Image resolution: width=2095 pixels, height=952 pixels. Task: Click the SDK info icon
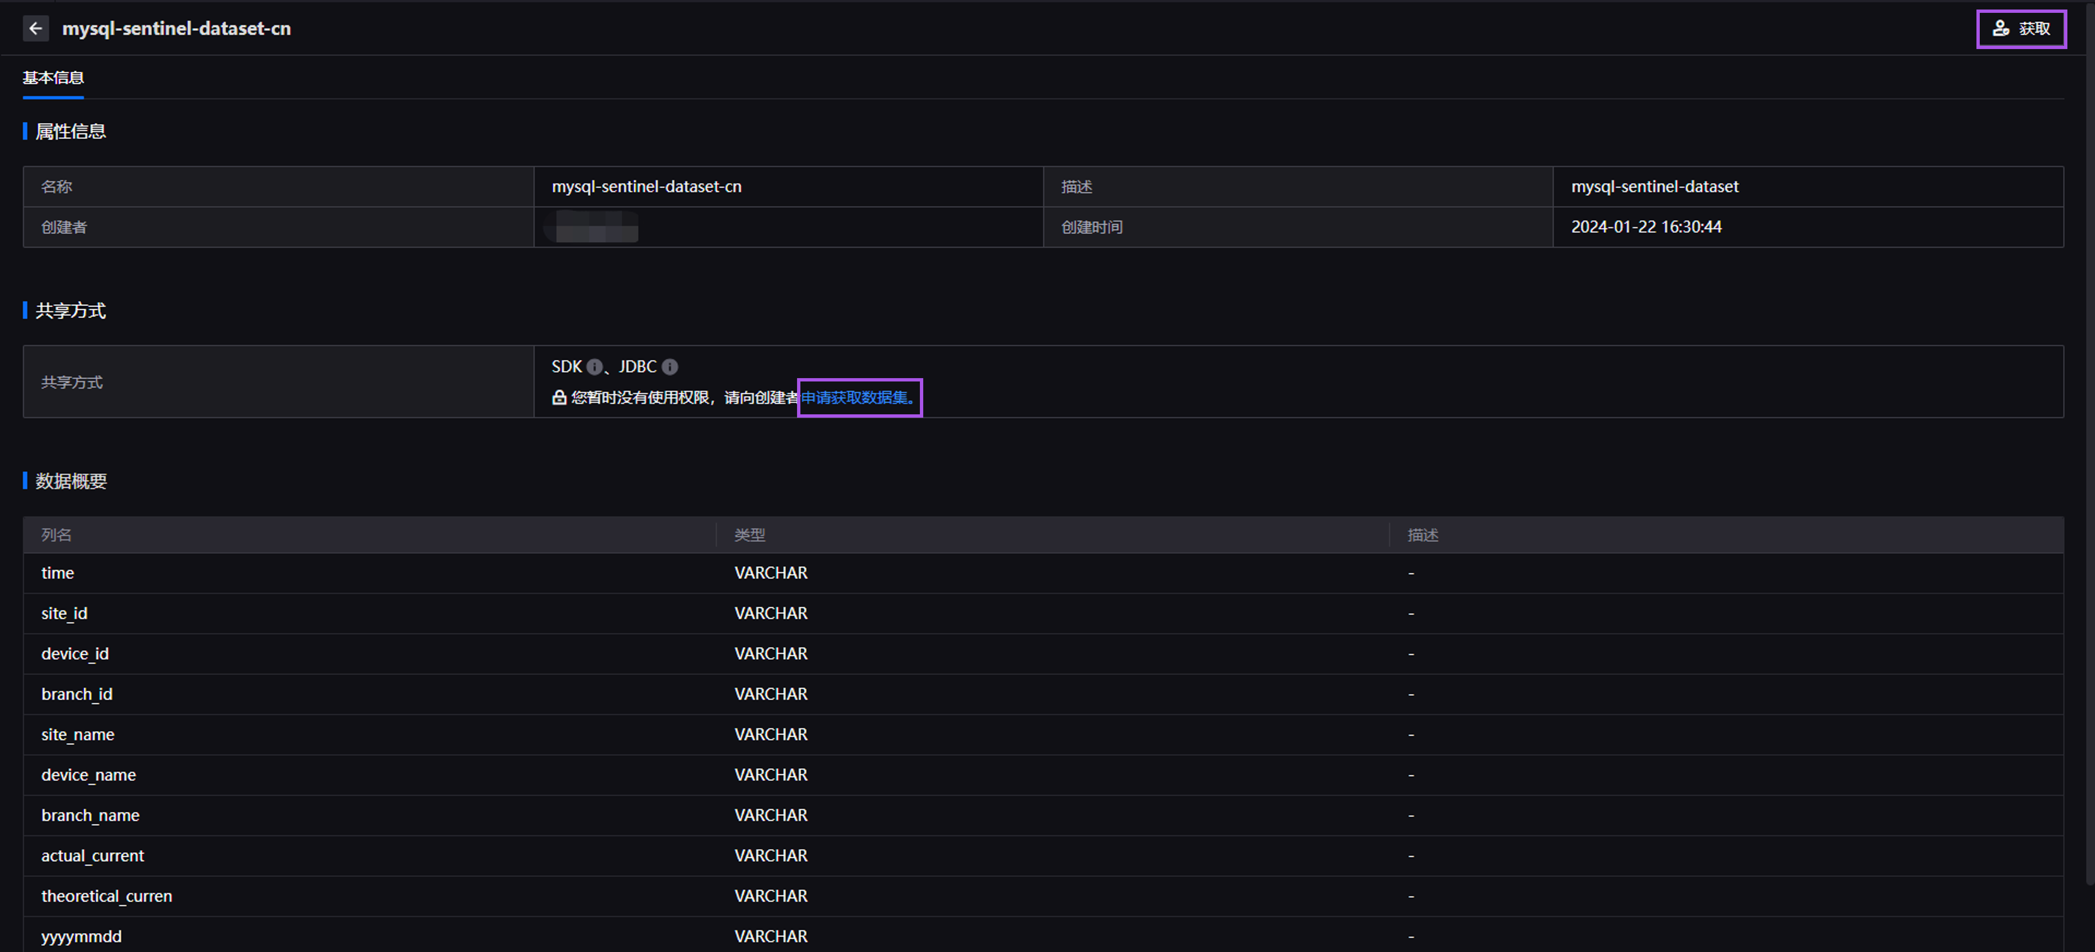tap(595, 367)
